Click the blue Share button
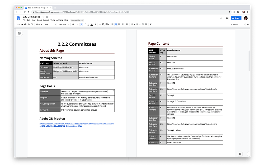Viewport: 264px width, 166px height. (236, 18)
